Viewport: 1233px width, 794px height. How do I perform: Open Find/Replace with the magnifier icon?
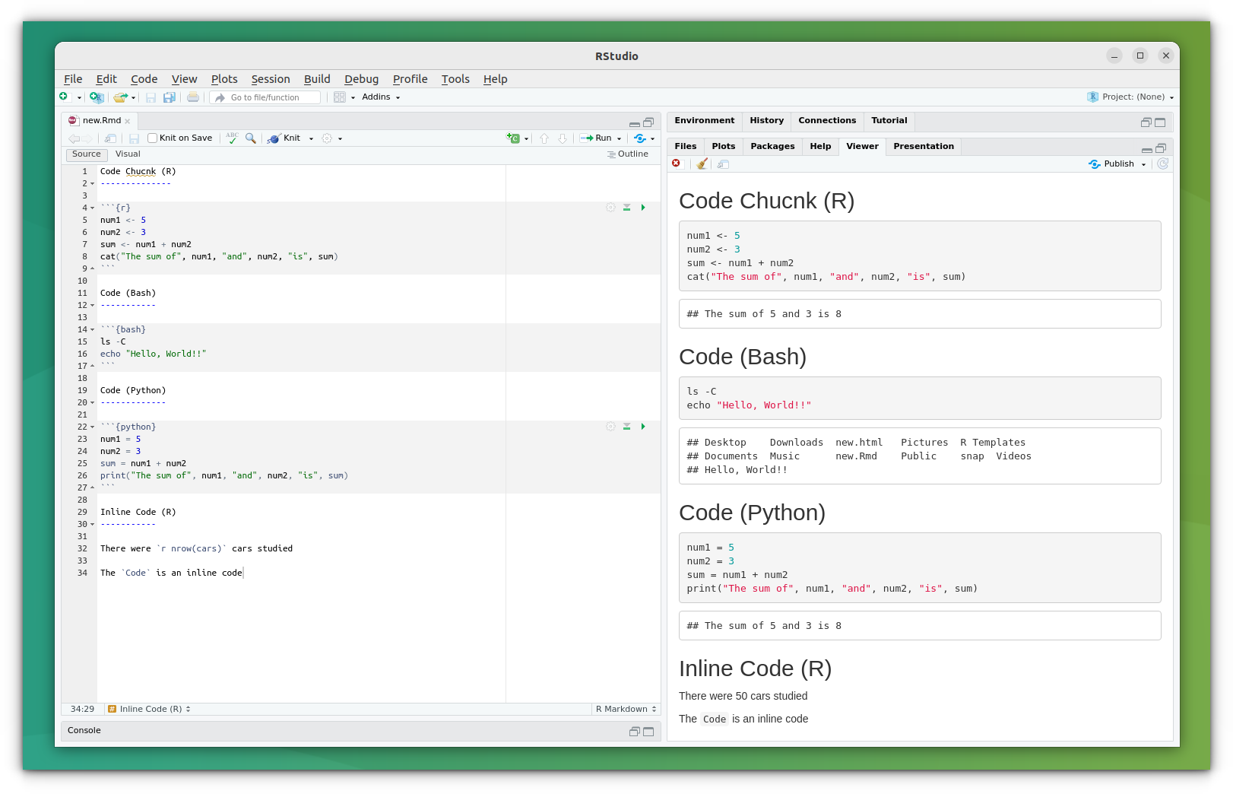point(251,138)
